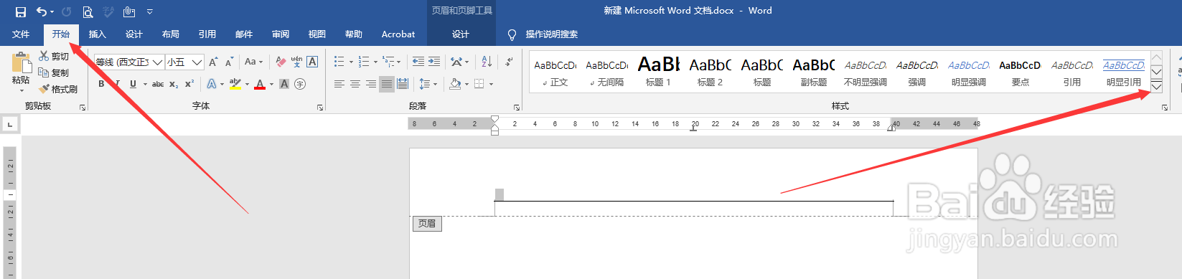Screen dimensions: 1182x279
Task: Open the 视图 tab
Action: [317, 34]
